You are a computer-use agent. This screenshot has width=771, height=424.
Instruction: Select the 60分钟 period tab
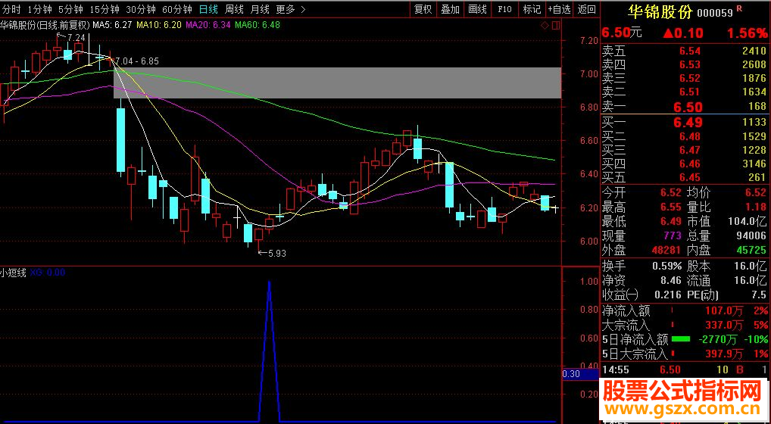pos(177,9)
